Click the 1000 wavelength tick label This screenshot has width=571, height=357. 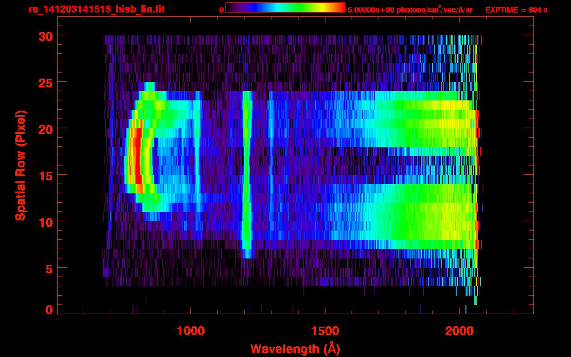click(191, 331)
